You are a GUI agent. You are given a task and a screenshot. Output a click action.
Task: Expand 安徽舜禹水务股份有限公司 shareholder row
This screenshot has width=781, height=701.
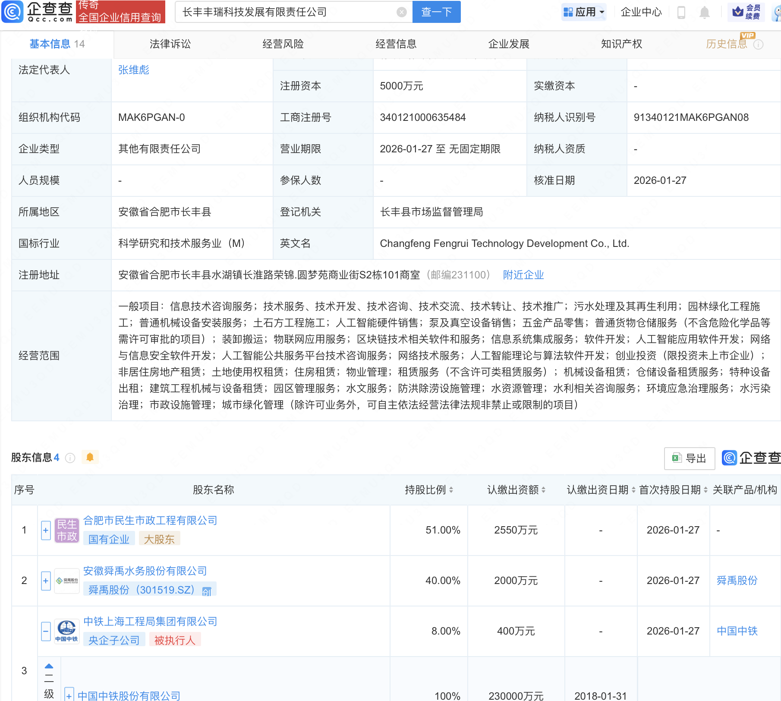46,581
